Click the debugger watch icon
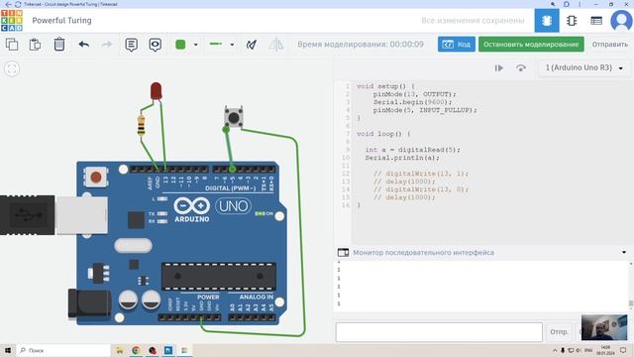The width and height of the screenshot is (634, 357). [x=521, y=68]
